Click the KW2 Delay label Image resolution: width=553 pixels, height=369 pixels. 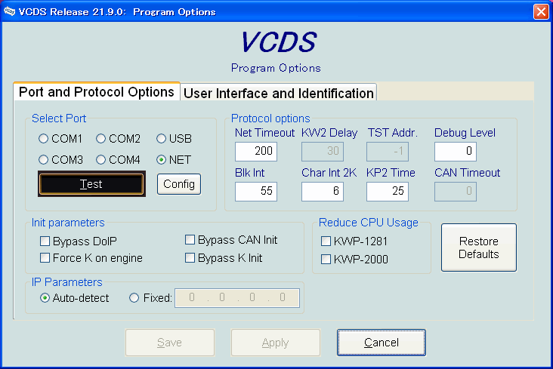(x=329, y=133)
